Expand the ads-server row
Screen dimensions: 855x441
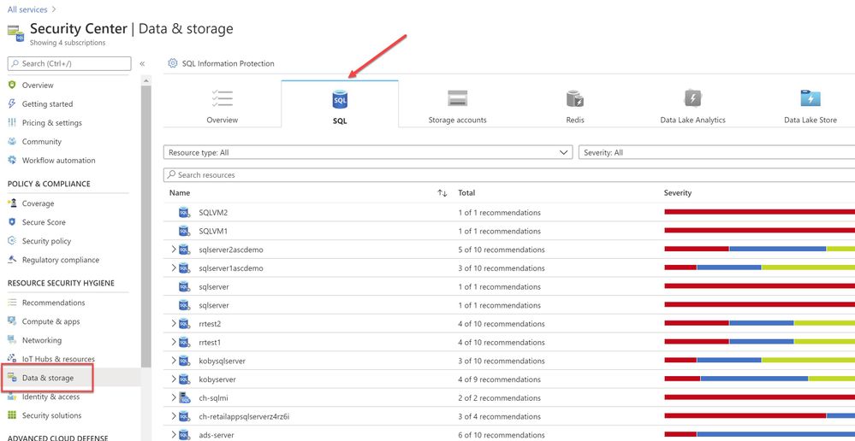click(x=174, y=434)
